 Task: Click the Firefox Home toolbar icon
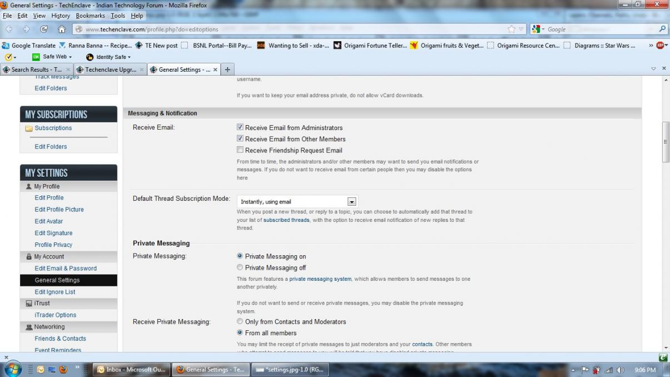point(62,29)
